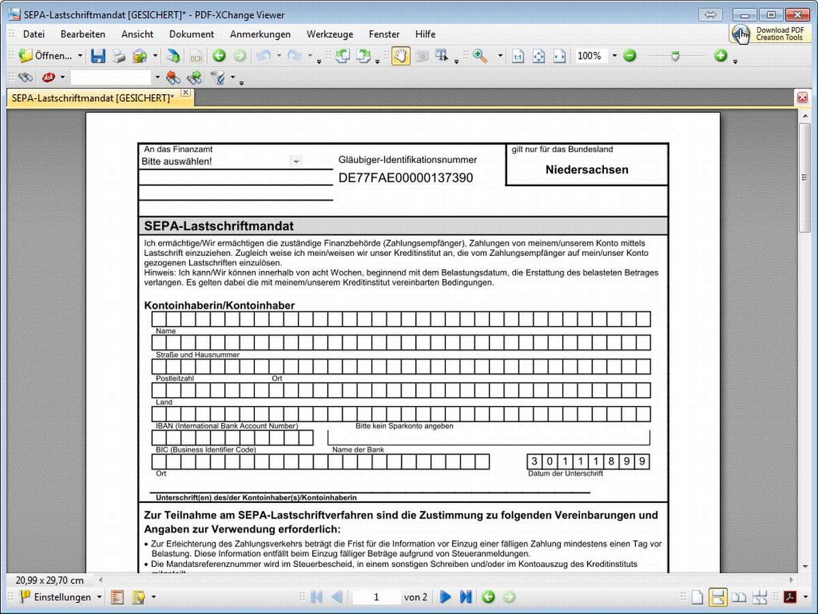This screenshot has height=614, width=818.
Task: Expand the Ask search provider dropdown
Action: 63,77
